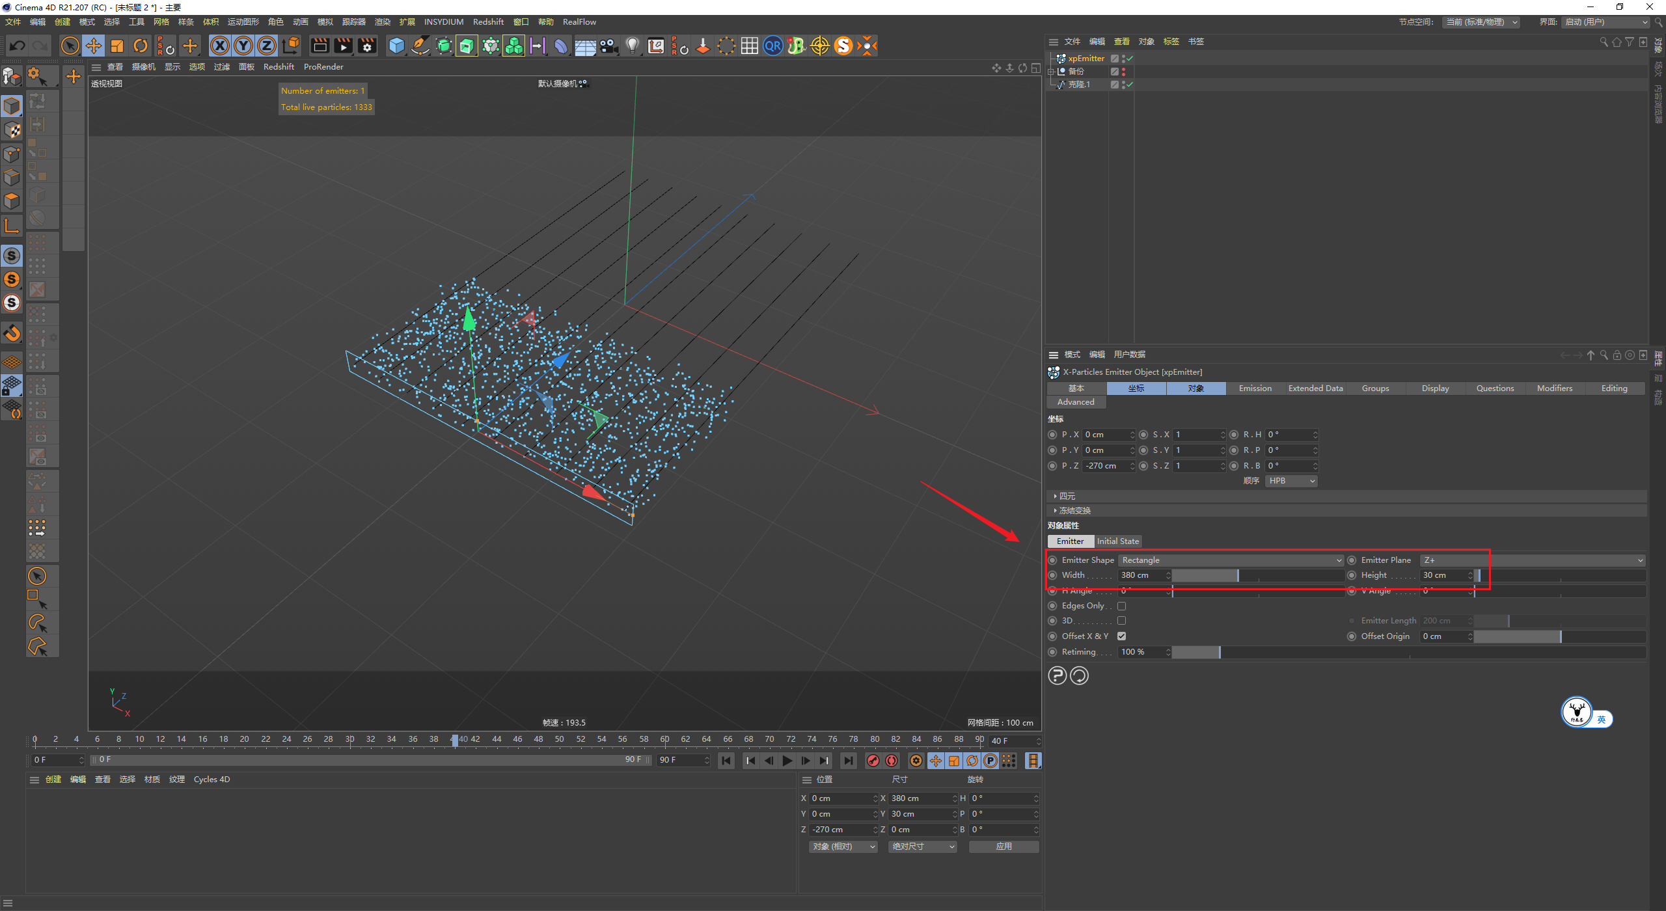Enable the Edges Only checkbox

tap(1121, 606)
